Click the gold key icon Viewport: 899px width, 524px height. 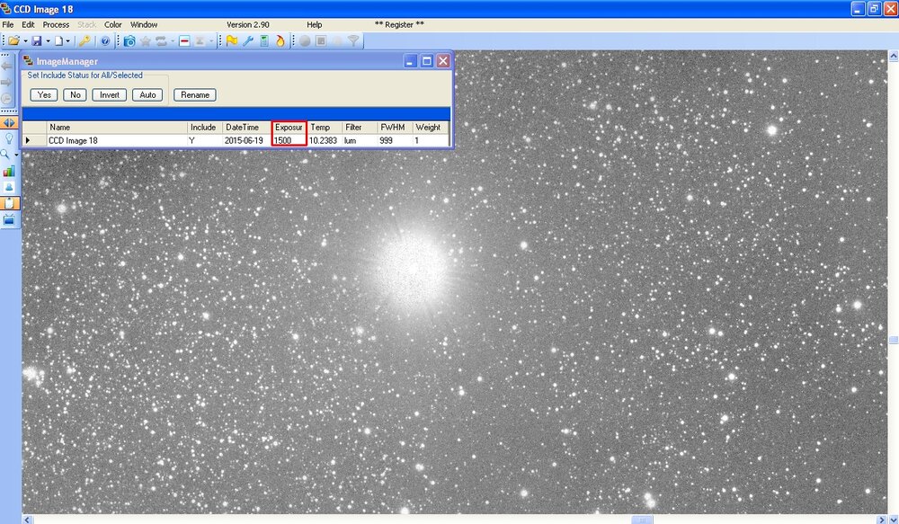coord(85,41)
